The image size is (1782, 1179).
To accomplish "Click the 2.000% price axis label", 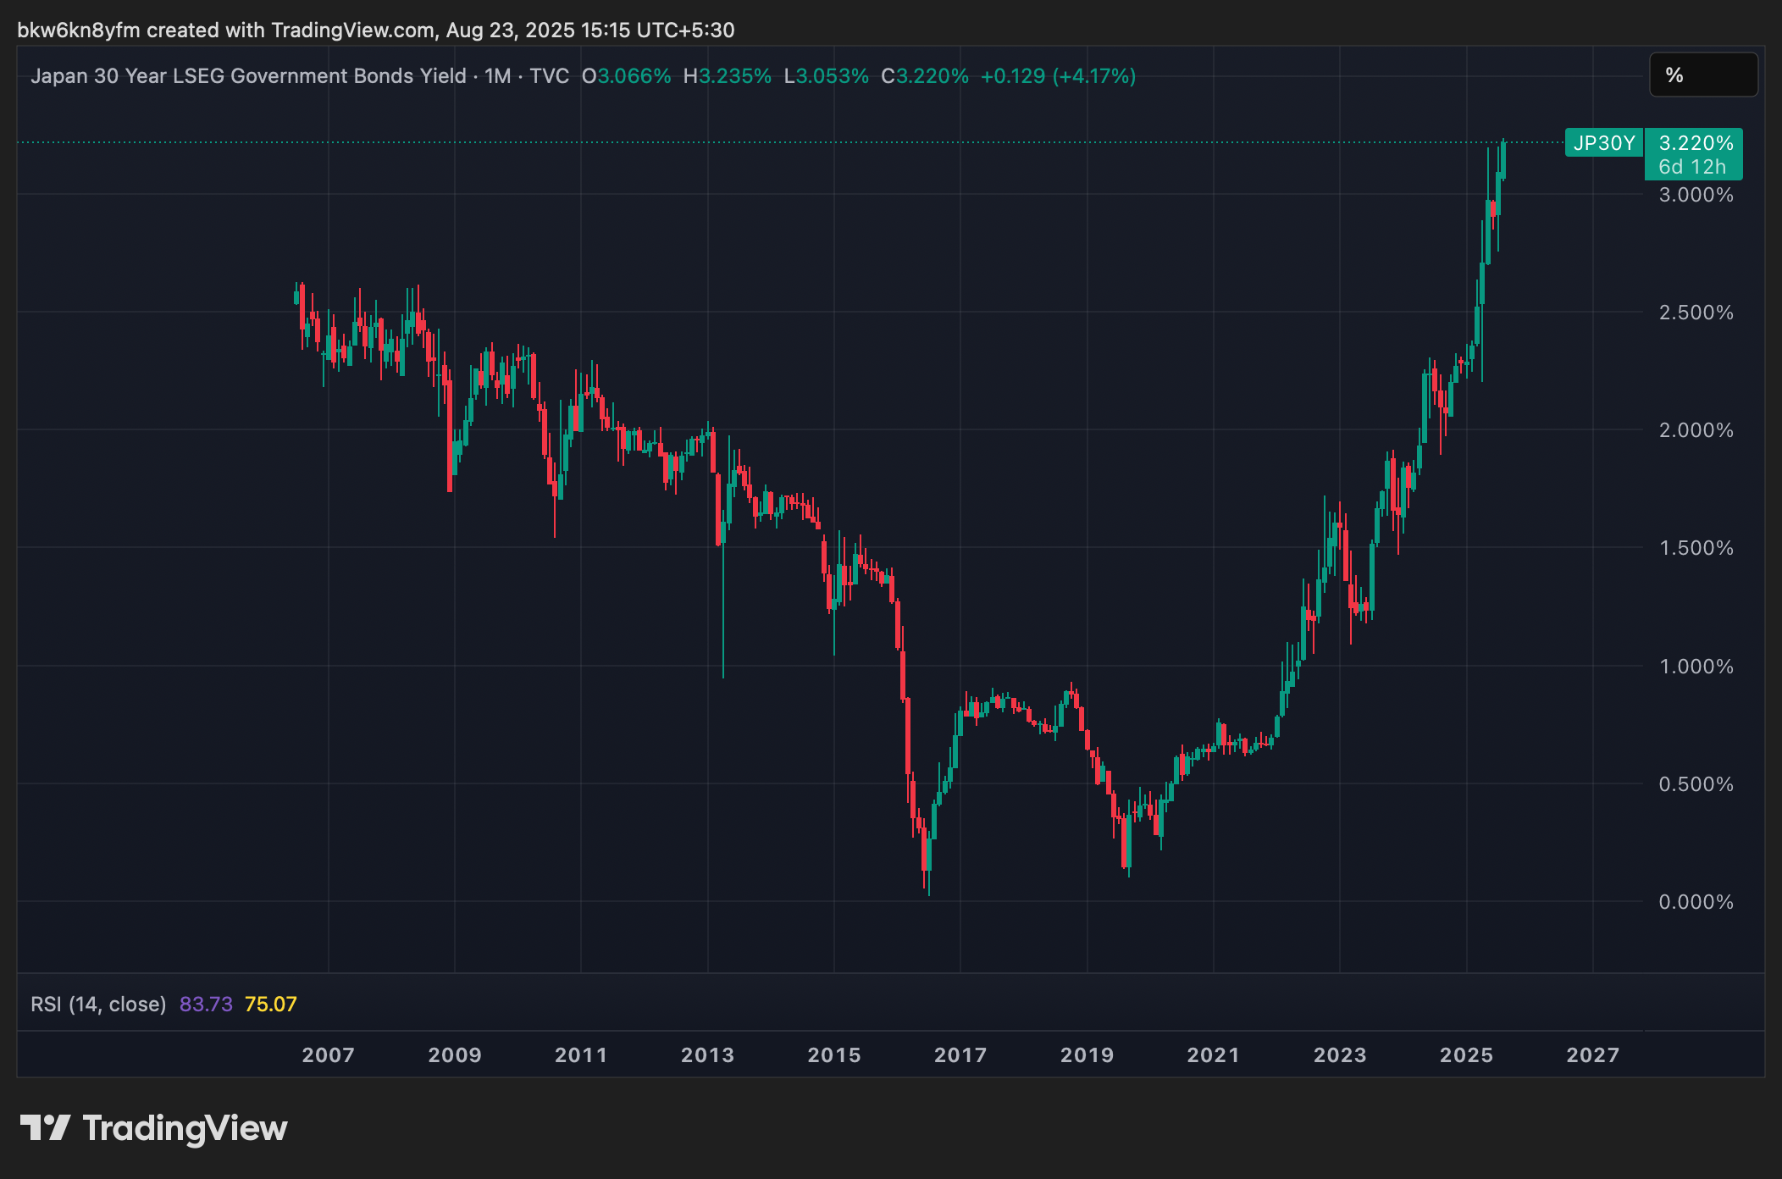I will tap(1695, 430).
